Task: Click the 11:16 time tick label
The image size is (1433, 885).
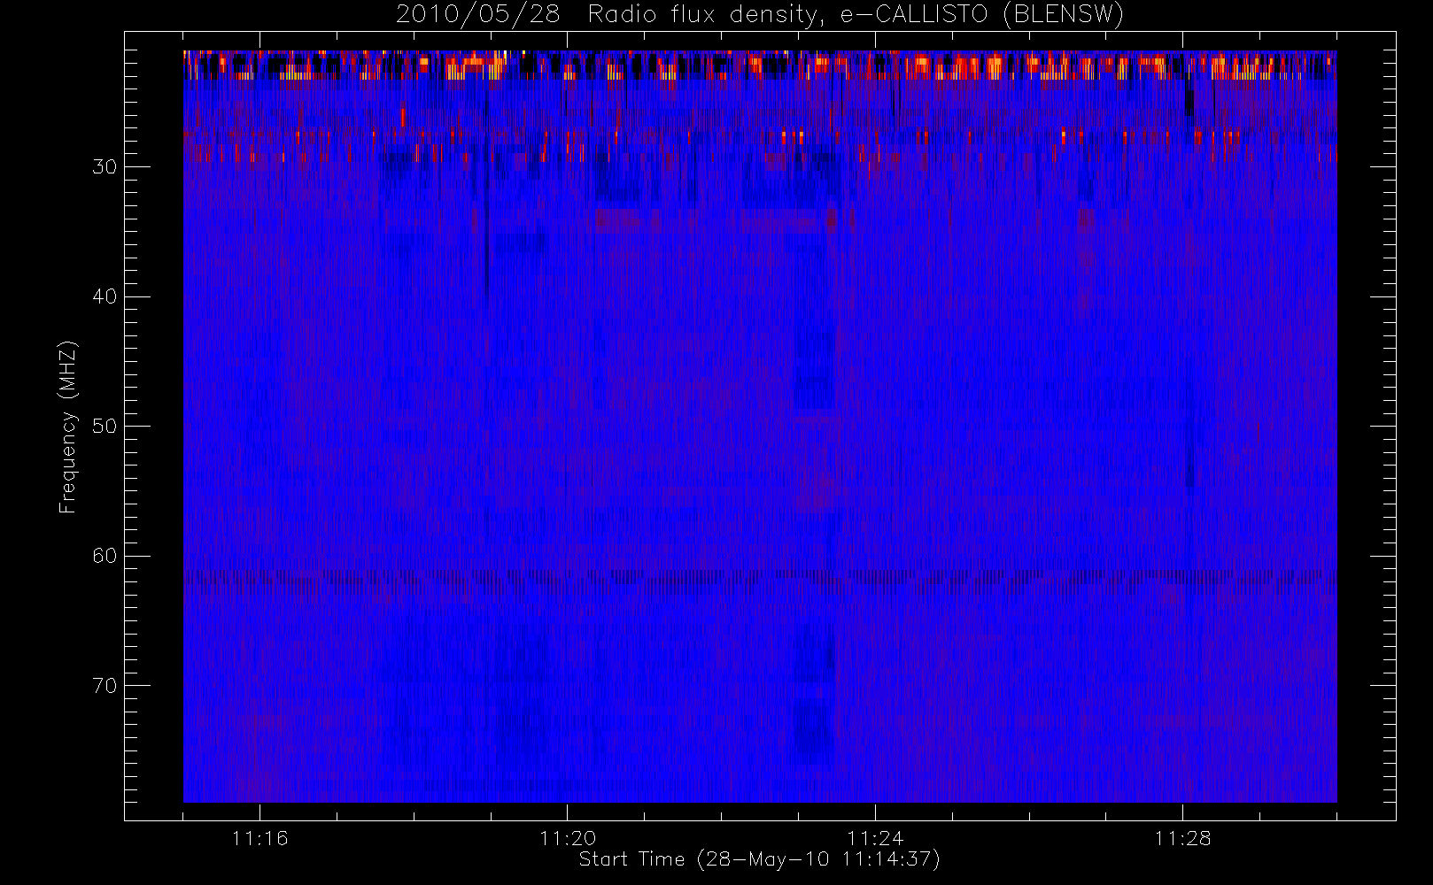Action: tap(260, 838)
